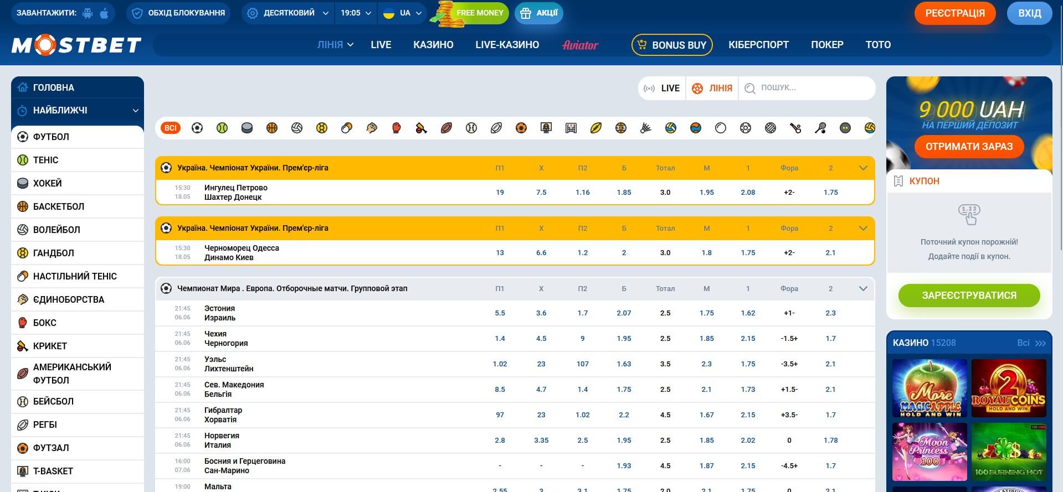Select the cricket icon in filter bar
This screenshot has height=492, width=1063.
pyautogui.click(x=422, y=128)
